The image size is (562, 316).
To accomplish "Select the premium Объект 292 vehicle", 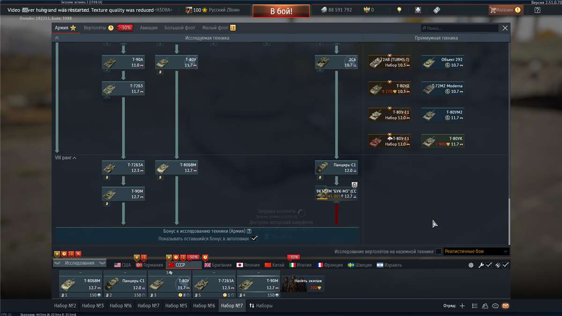I will click(x=443, y=62).
